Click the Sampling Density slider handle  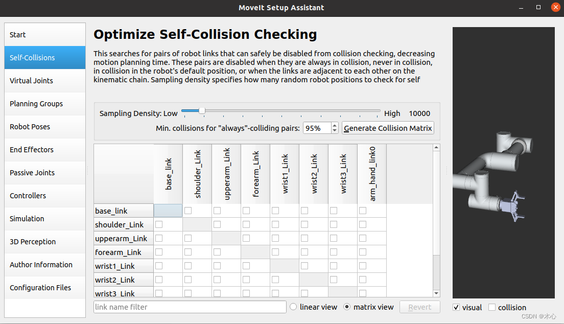point(202,111)
